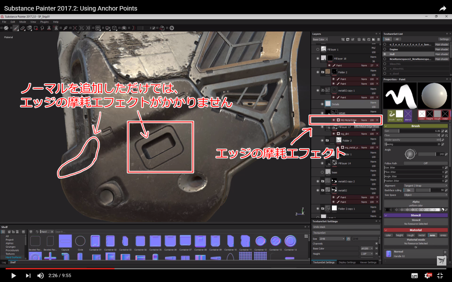This screenshot has height=282, width=452.
Task: Exit fullscreen in video player
Action: pyautogui.click(x=440, y=275)
